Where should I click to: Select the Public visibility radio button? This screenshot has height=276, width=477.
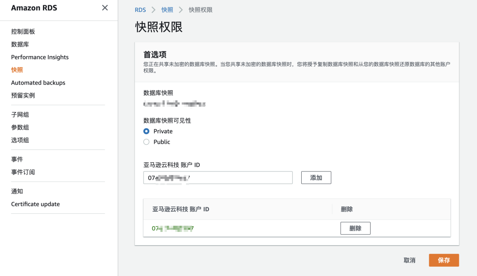146,142
